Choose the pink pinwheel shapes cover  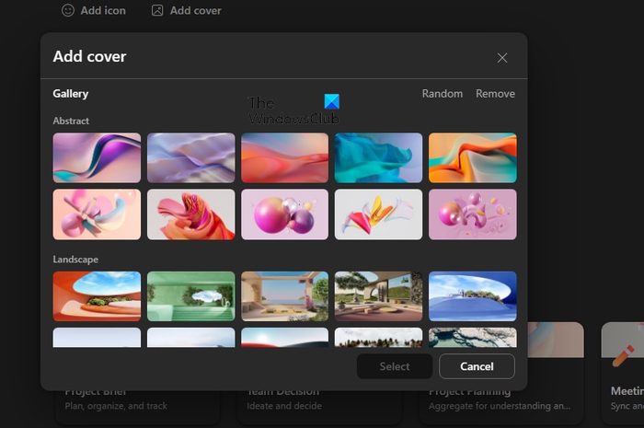[x=97, y=214]
